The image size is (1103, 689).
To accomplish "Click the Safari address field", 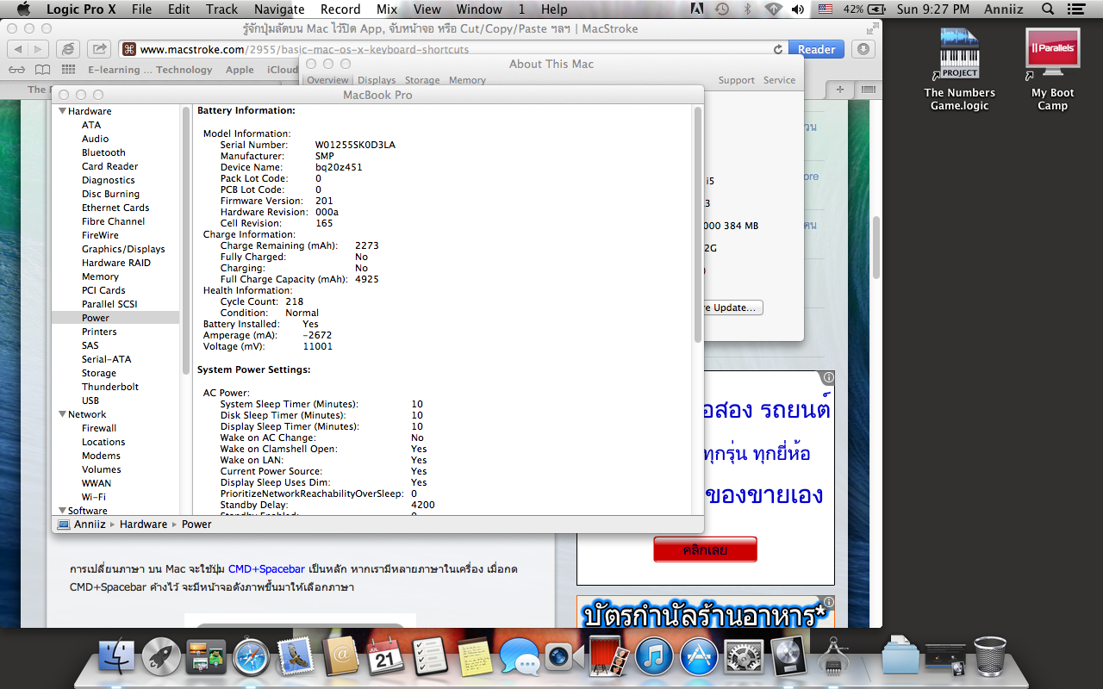I will click(x=453, y=50).
